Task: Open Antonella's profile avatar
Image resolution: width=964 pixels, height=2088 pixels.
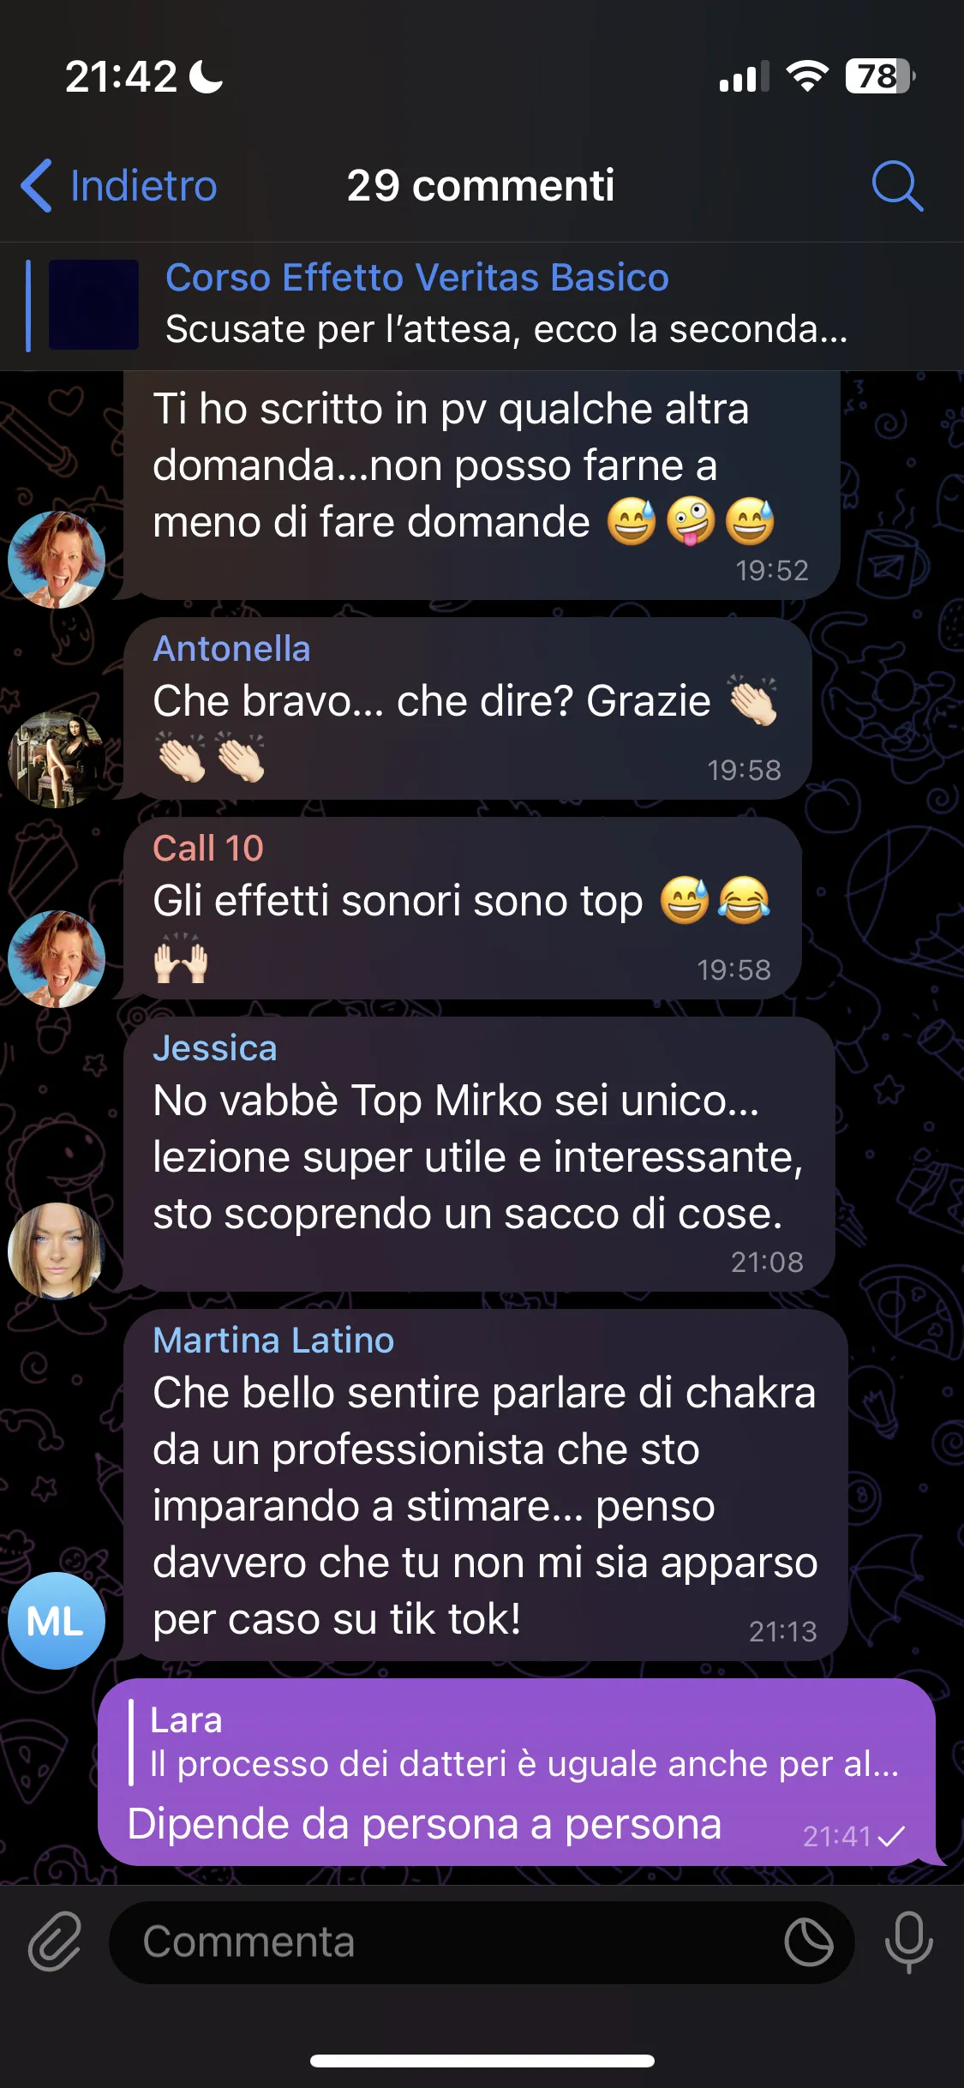Action: pyautogui.click(x=57, y=759)
